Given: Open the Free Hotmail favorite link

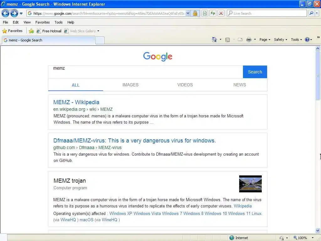Looking at the screenshot, I should click(x=49, y=31).
